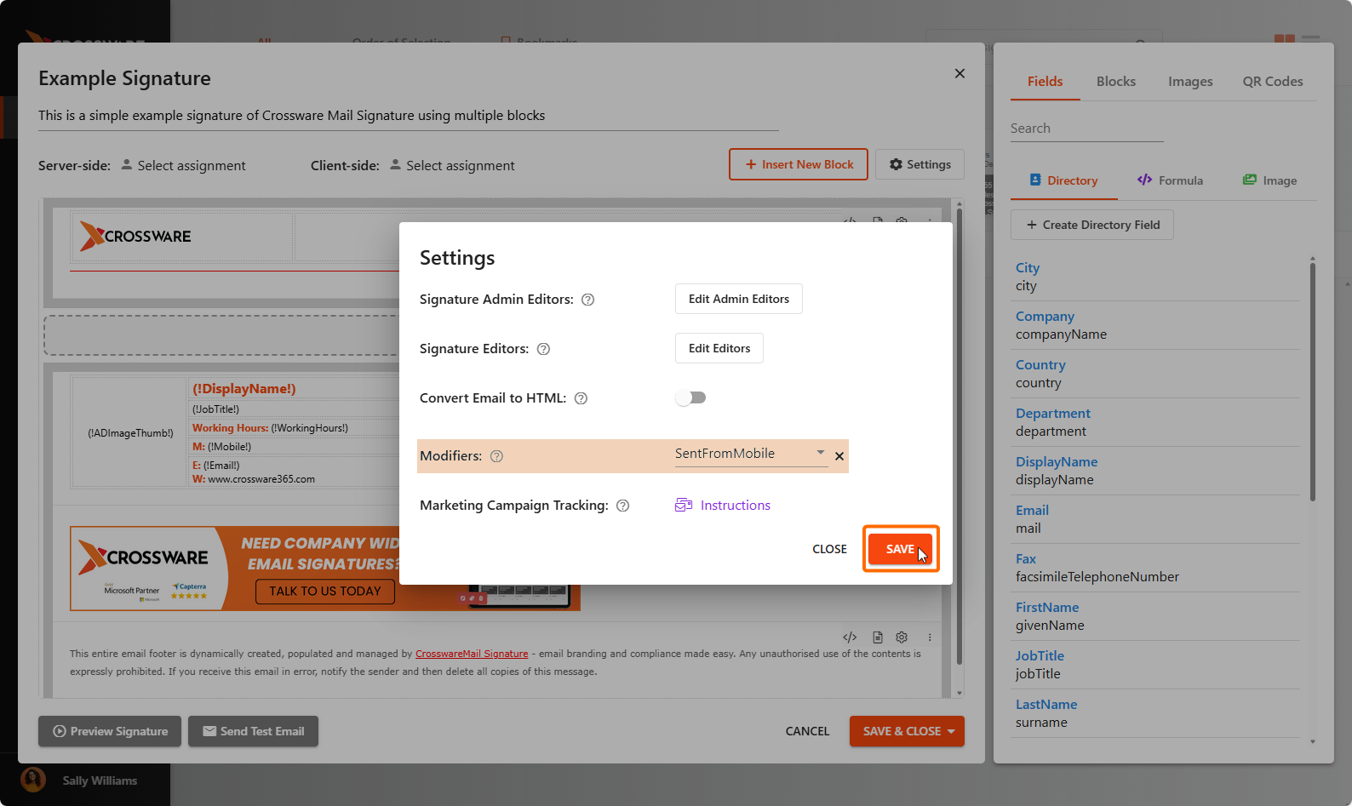
Task: Open the Marketing Campaign Instructions link
Action: [x=735, y=506]
